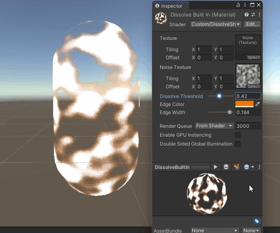The image size is (280, 233).
Task: Click the Dissolve Threshold value field
Action: coord(248,96)
